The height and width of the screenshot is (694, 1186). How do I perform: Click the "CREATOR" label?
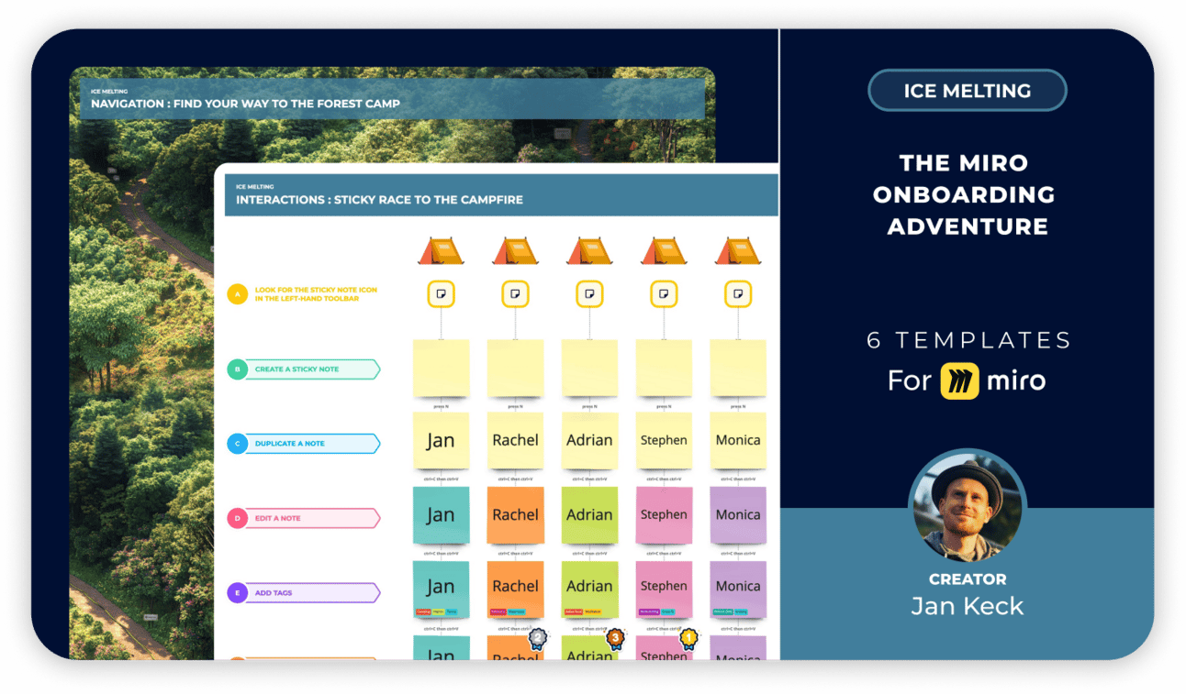click(968, 579)
